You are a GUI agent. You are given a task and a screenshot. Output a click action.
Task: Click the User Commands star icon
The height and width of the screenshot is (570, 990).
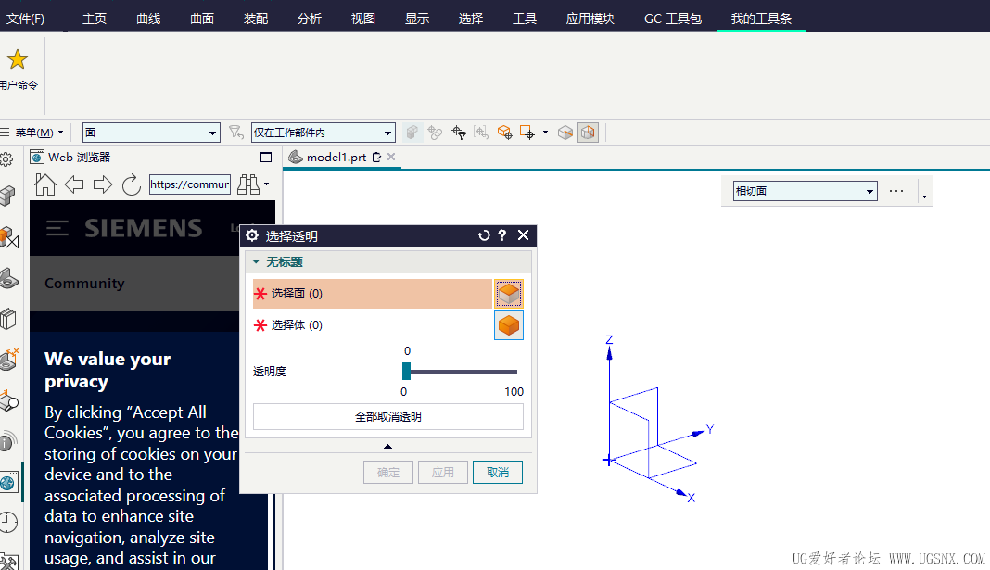17,60
